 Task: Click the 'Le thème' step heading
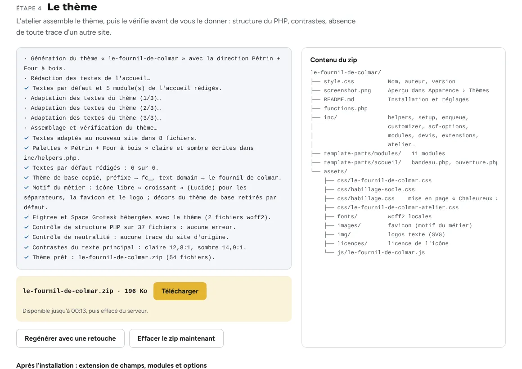coord(72,7)
